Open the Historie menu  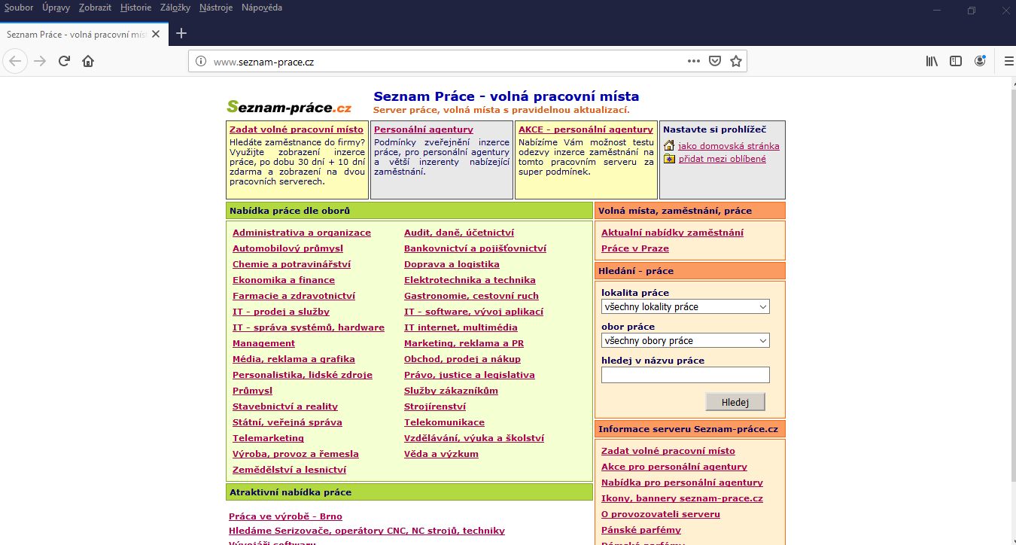(x=135, y=8)
